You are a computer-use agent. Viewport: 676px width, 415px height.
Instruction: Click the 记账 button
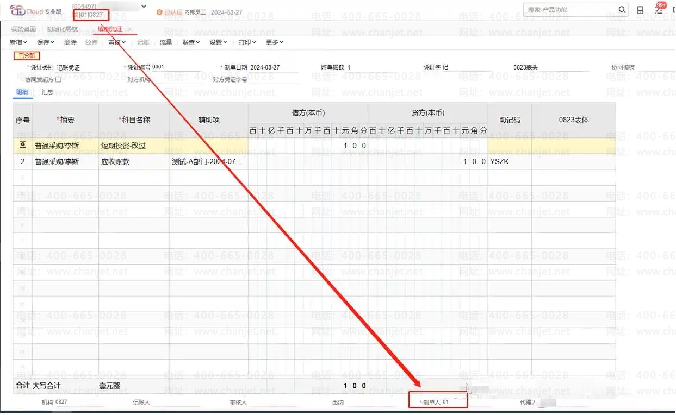click(143, 42)
